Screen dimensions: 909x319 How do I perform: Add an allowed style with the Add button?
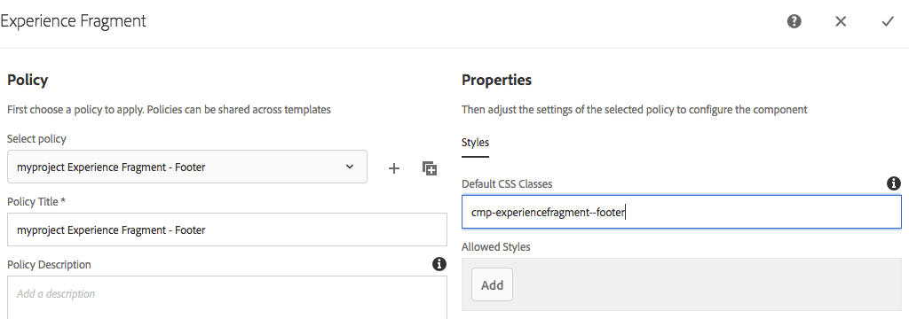[x=492, y=284]
